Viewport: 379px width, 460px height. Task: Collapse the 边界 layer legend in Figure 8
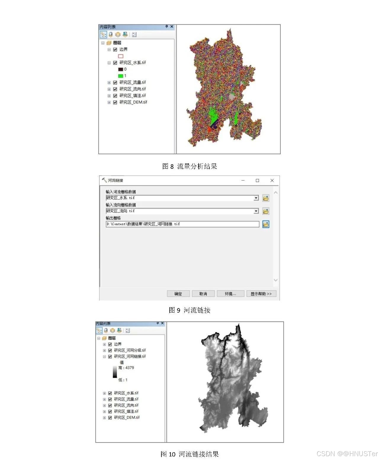[109, 49]
